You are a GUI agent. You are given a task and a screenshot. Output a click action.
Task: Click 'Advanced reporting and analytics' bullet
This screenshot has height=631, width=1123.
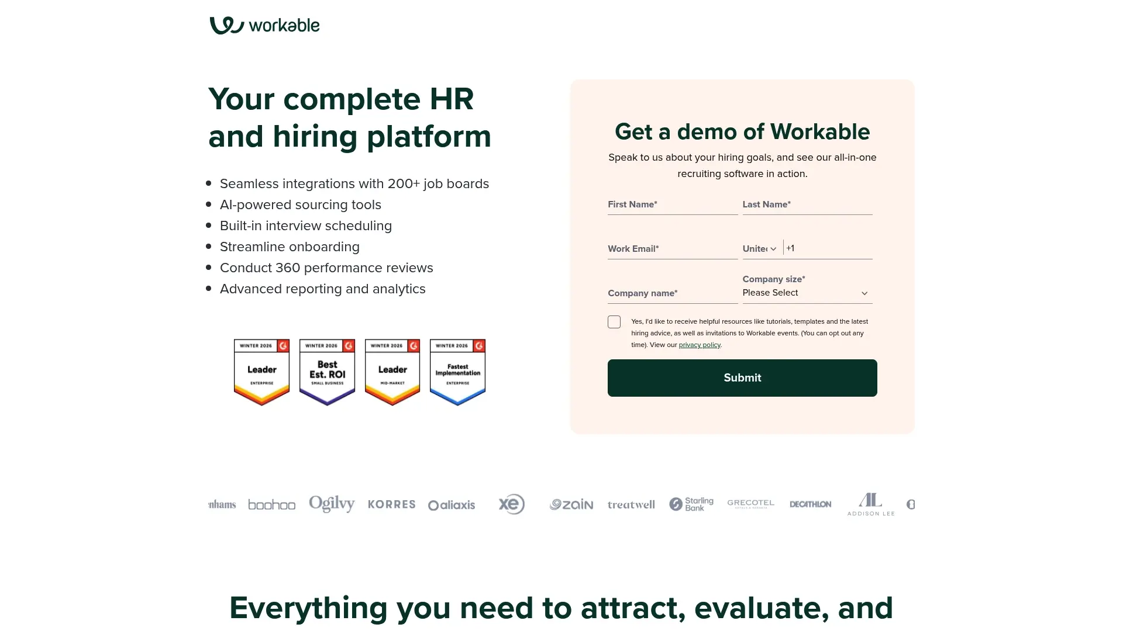tap(323, 289)
